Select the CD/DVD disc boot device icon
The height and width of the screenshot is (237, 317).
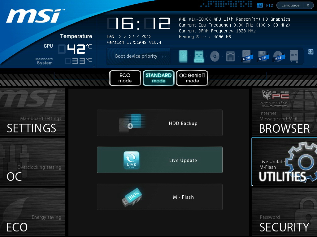215,56
